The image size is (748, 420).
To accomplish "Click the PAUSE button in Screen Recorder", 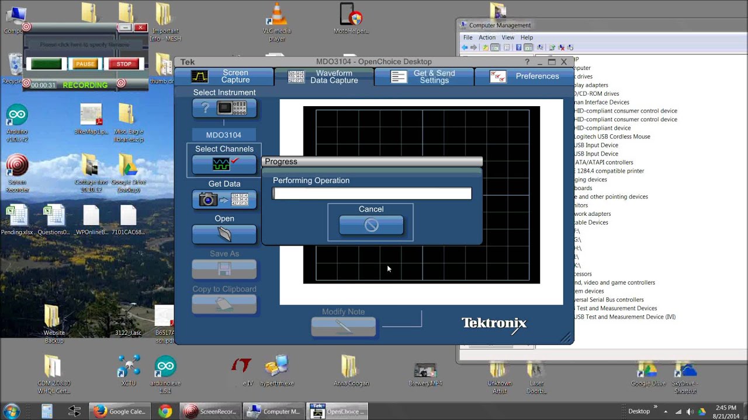I will (85, 64).
